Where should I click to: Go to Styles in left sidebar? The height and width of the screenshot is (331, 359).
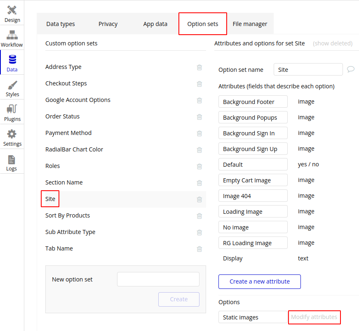click(x=12, y=88)
